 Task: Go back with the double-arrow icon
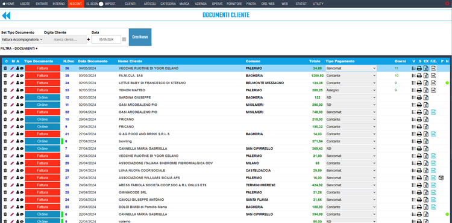pos(6,15)
